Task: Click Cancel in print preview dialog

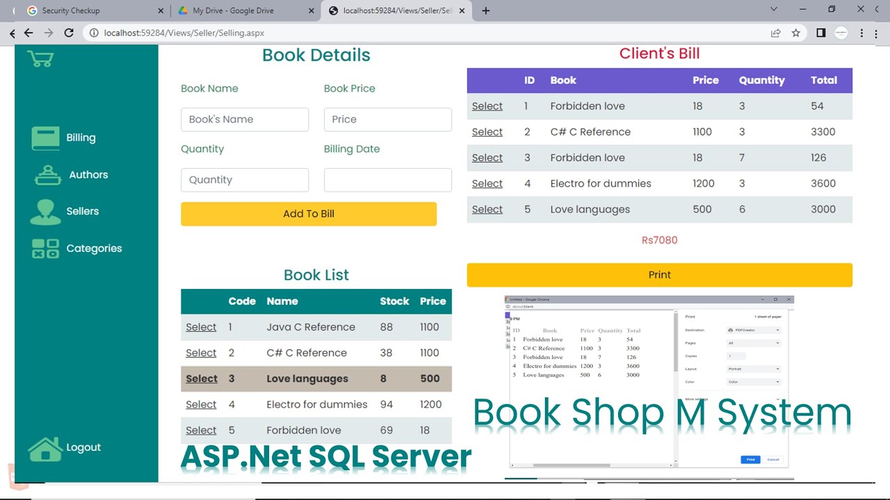Action: 772,460
